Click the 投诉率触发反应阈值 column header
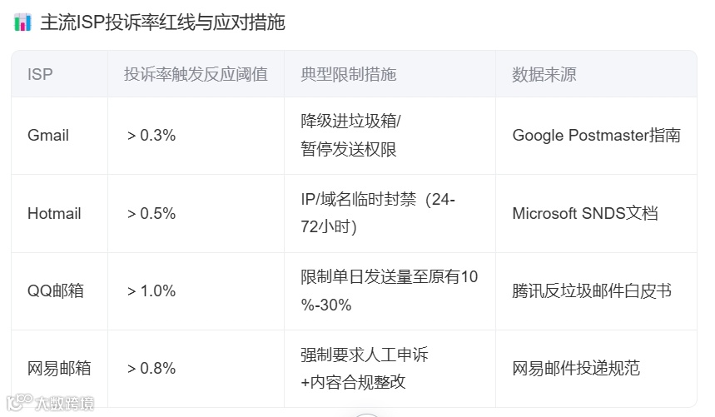 196,74
